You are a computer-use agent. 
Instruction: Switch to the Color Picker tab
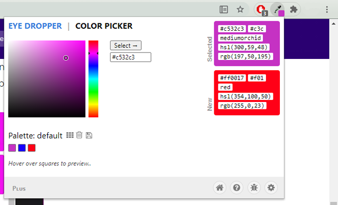click(x=104, y=26)
